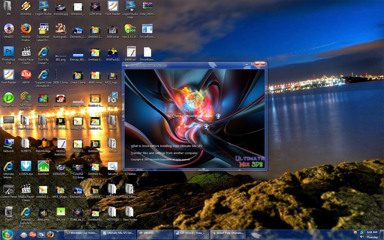
Task: Switch to Windows Live Hotmail taskbar button
Action: click(x=82, y=233)
